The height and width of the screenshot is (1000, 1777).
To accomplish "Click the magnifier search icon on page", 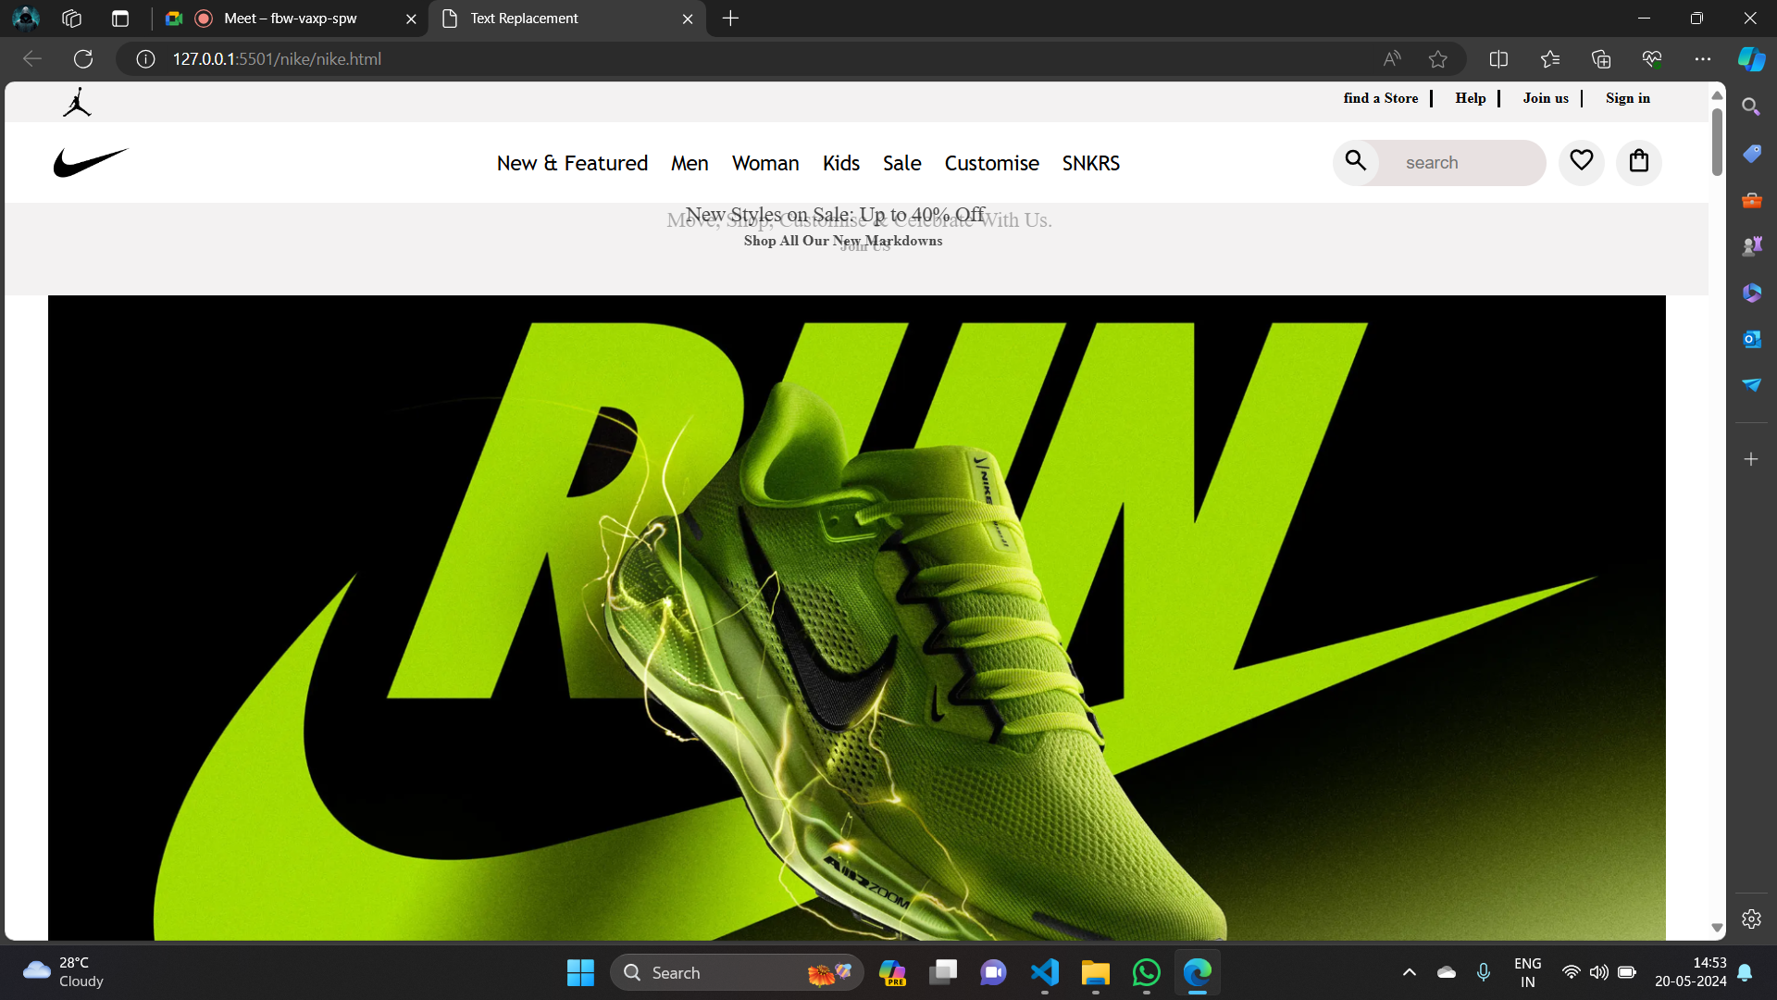I will tap(1356, 161).
